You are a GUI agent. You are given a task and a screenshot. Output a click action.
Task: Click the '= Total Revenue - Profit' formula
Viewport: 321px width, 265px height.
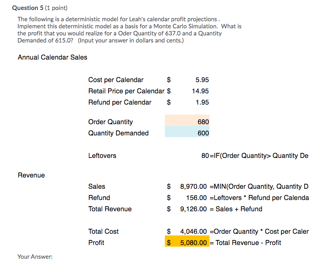(x=245, y=242)
